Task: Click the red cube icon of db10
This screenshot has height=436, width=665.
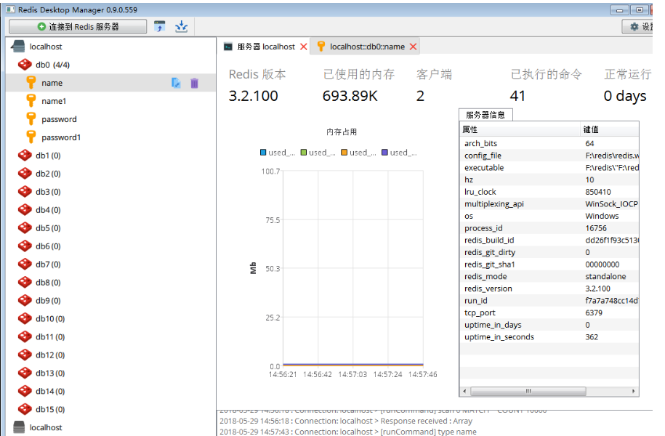Action: pos(25,318)
